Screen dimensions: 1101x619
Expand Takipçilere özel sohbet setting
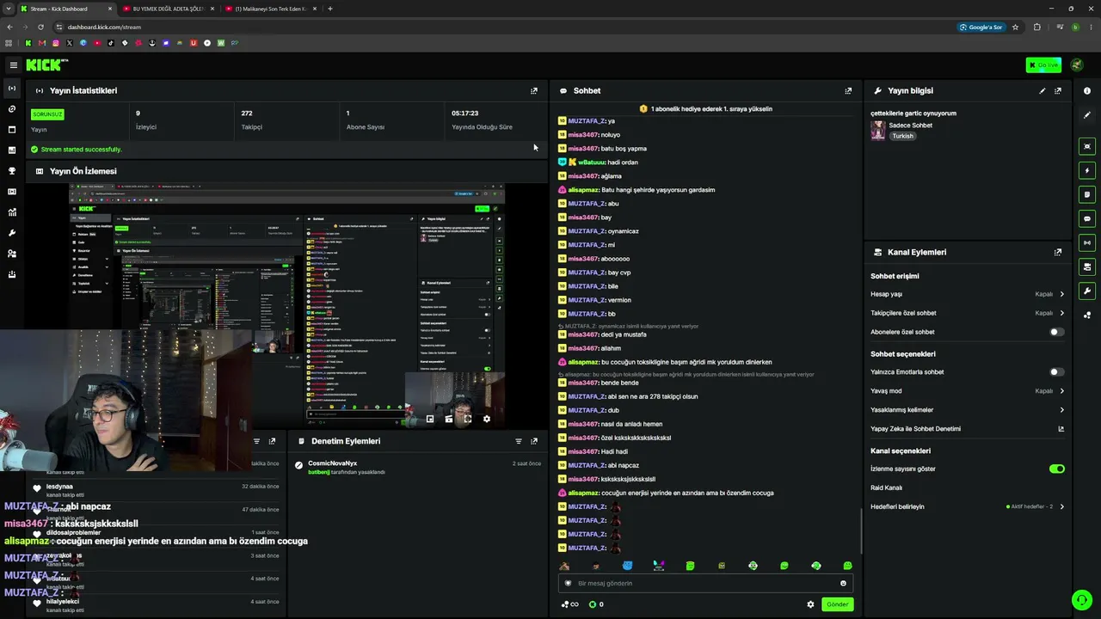968,313
